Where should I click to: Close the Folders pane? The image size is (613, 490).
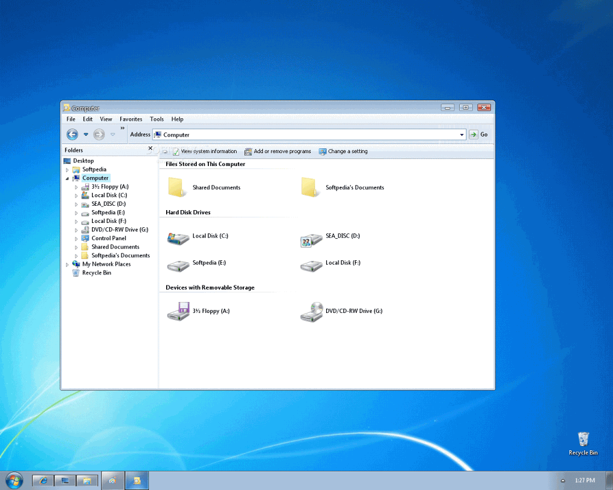pos(151,148)
